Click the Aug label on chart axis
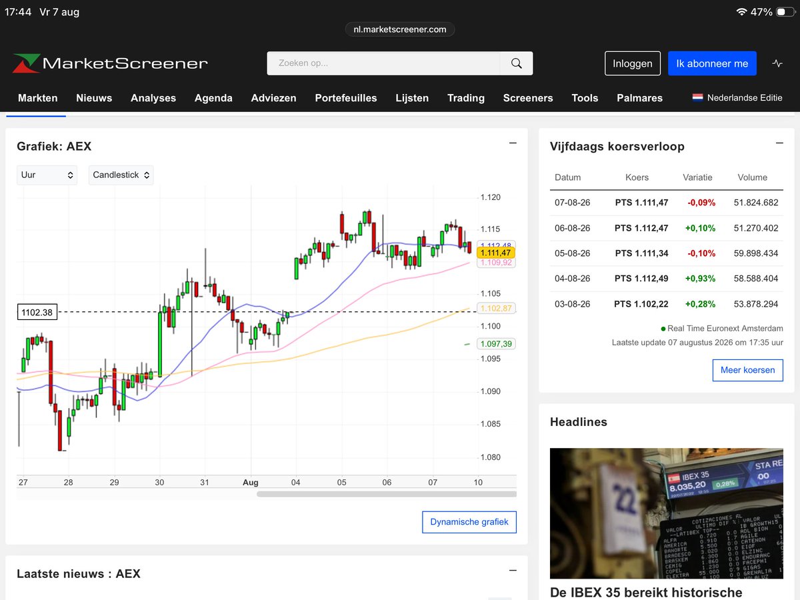Screen dimensions: 800x600 [x=251, y=482]
